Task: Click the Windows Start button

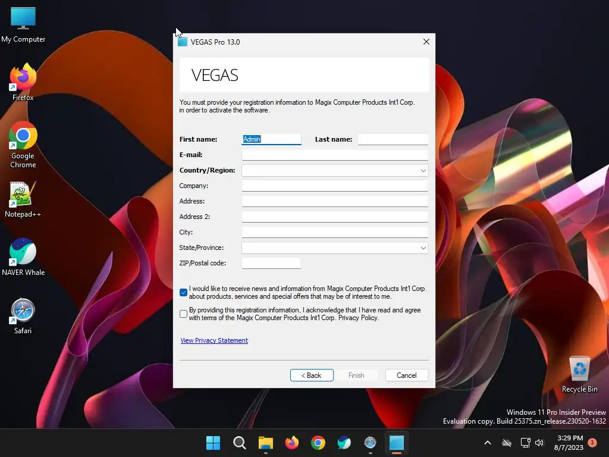Action: (213, 443)
